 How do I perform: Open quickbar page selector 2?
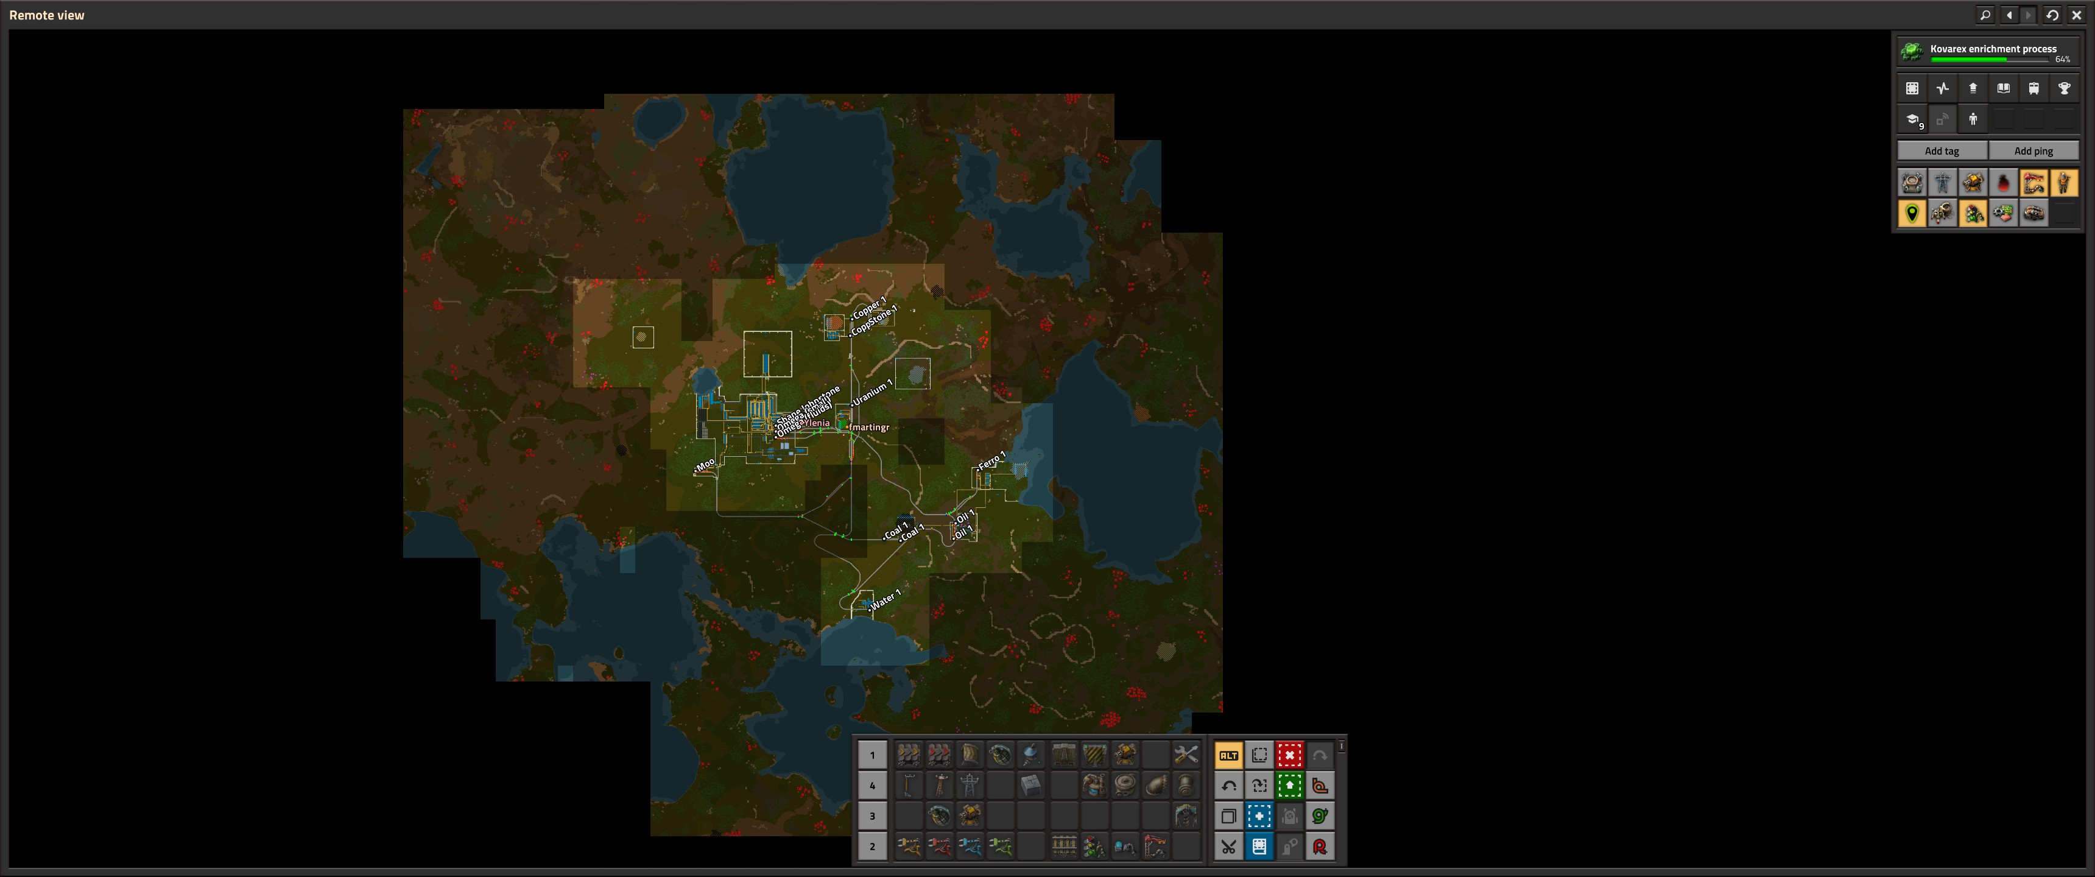coord(873,847)
